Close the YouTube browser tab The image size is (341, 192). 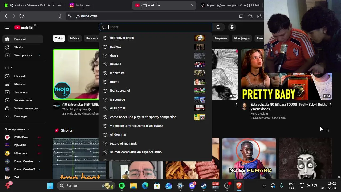tap(192, 5)
